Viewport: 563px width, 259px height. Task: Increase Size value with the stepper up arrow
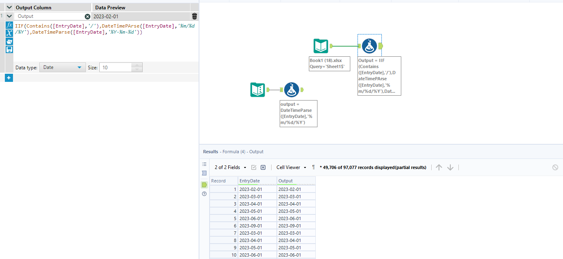click(x=137, y=65)
